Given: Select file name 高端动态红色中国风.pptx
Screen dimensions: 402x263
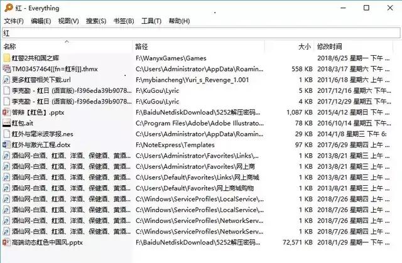Looking at the screenshot, I should tap(47, 242).
